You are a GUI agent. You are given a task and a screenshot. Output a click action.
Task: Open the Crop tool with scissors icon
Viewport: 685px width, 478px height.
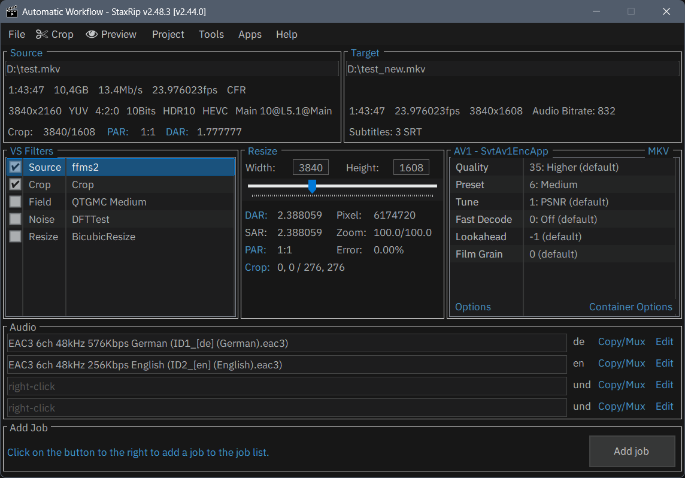tap(54, 34)
